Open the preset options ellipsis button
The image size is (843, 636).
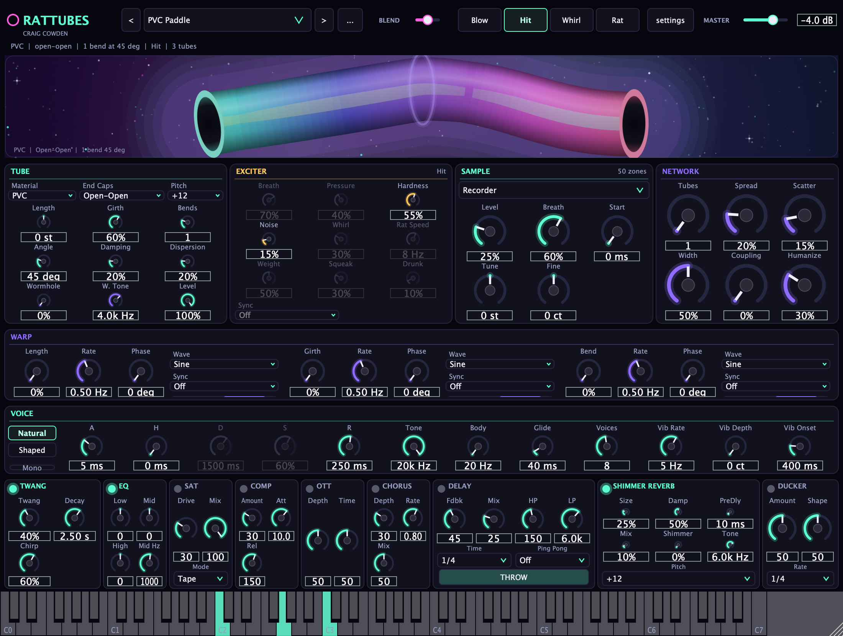[x=350, y=20]
